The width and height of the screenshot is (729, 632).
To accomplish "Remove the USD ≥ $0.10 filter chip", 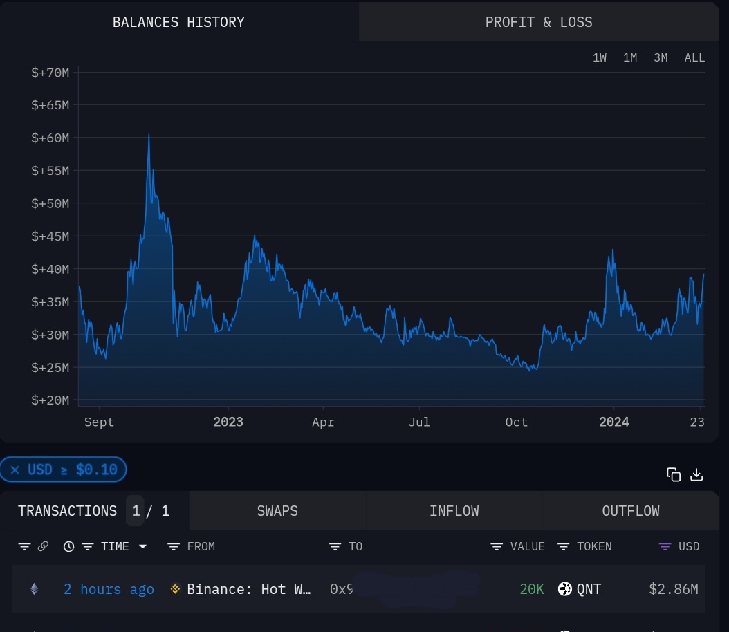I will [x=15, y=469].
